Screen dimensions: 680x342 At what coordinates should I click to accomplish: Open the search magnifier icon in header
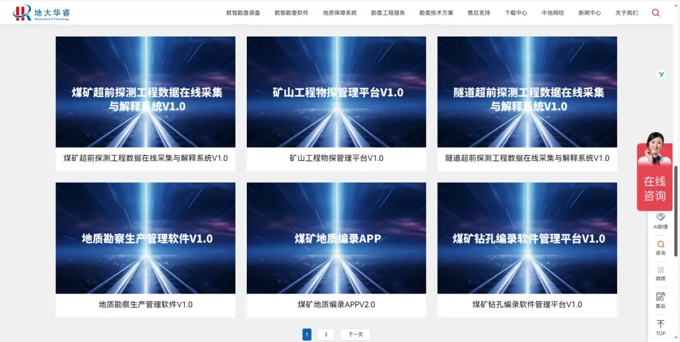655,13
